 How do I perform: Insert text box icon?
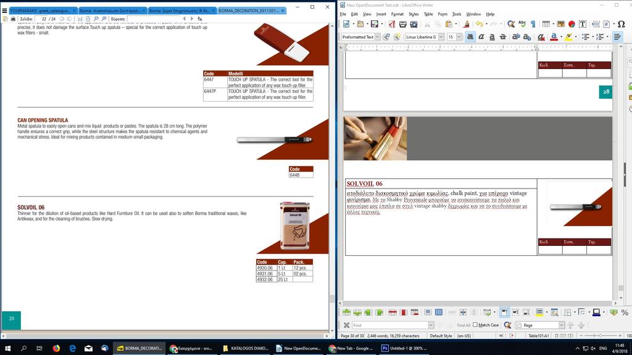pos(583,25)
